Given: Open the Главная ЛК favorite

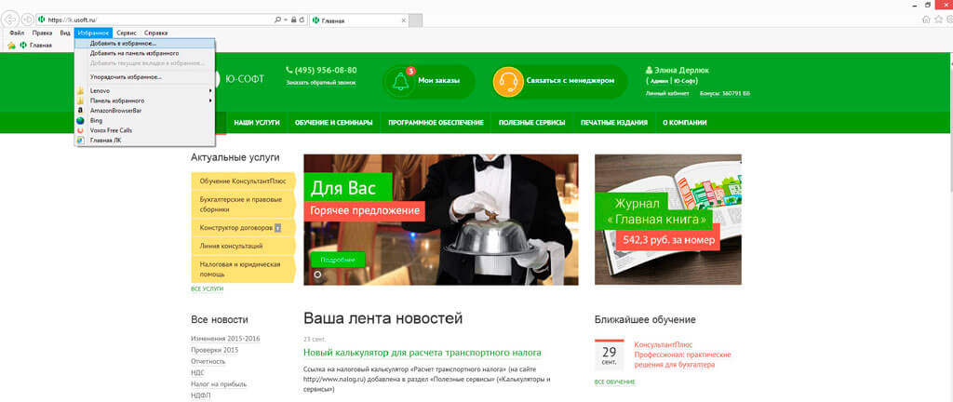Looking at the screenshot, I should click(144, 141).
